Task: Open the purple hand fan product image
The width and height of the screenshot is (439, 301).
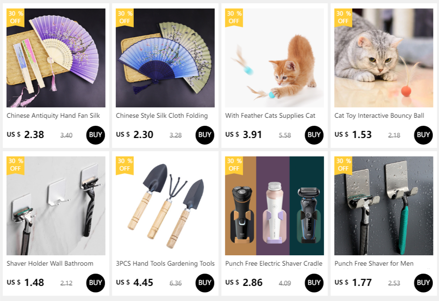Action: (56, 57)
